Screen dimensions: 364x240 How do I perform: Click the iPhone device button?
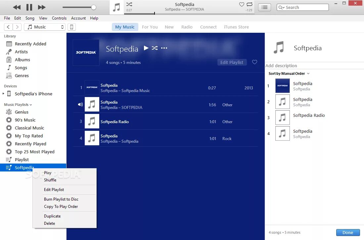pyautogui.click(x=71, y=27)
